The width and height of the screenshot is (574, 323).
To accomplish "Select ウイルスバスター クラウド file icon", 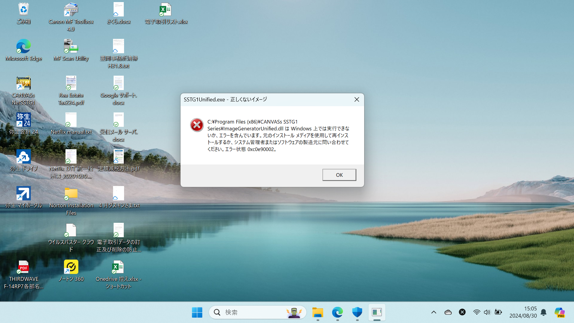I will [x=71, y=238].
